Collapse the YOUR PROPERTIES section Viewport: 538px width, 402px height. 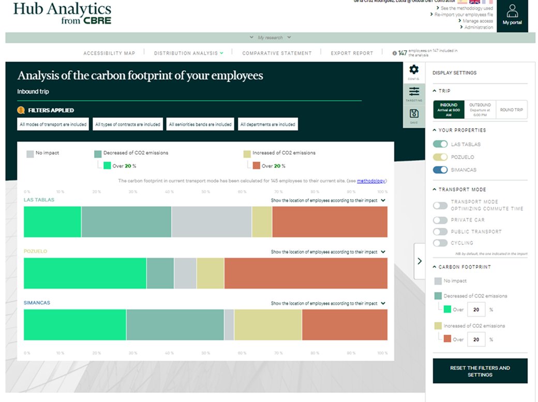point(459,130)
